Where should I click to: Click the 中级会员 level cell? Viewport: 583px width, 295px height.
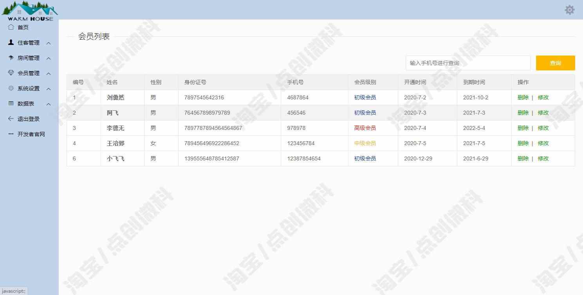pyautogui.click(x=365, y=143)
